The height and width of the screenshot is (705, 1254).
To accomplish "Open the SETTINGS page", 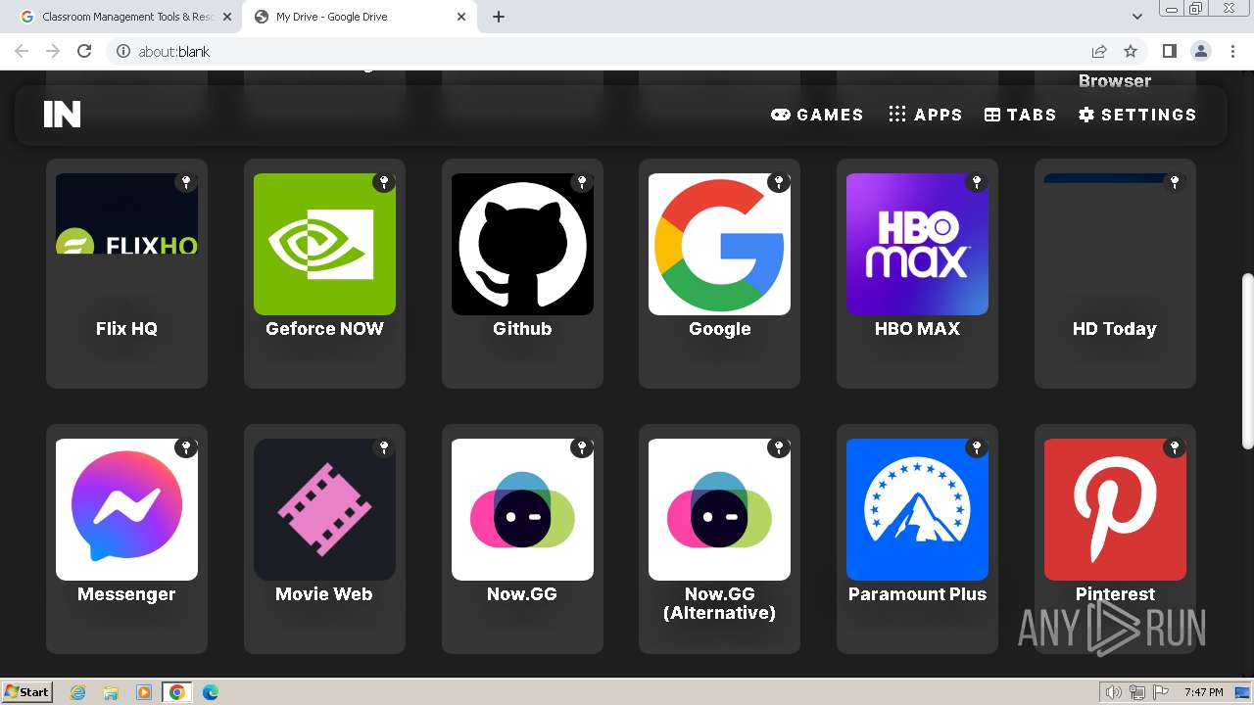I will coord(1137,115).
